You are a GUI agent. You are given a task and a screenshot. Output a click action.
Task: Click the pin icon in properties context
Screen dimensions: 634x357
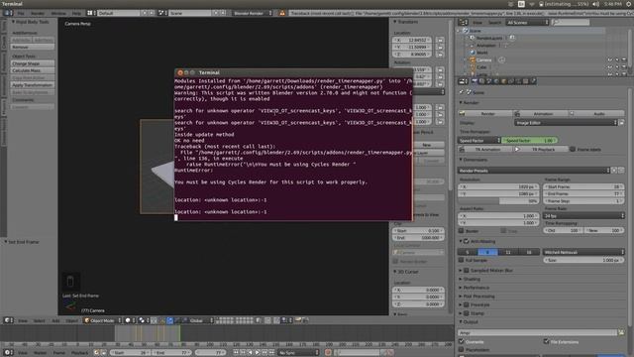(462, 92)
